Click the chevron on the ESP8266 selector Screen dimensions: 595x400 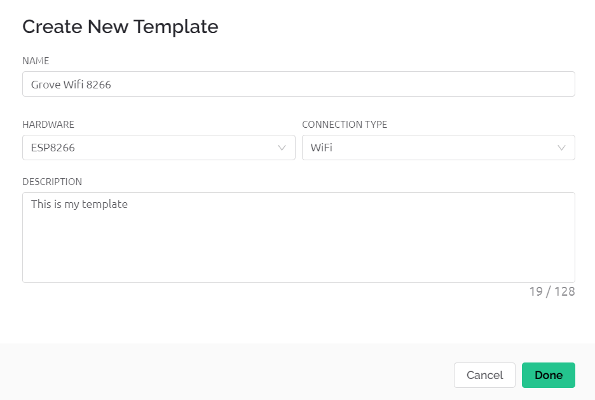coord(282,148)
